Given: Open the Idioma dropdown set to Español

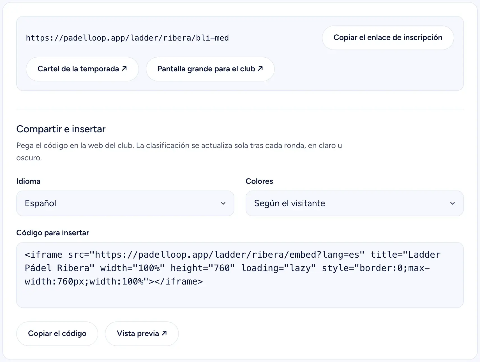Looking at the screenshot, I should pos(125,203).
